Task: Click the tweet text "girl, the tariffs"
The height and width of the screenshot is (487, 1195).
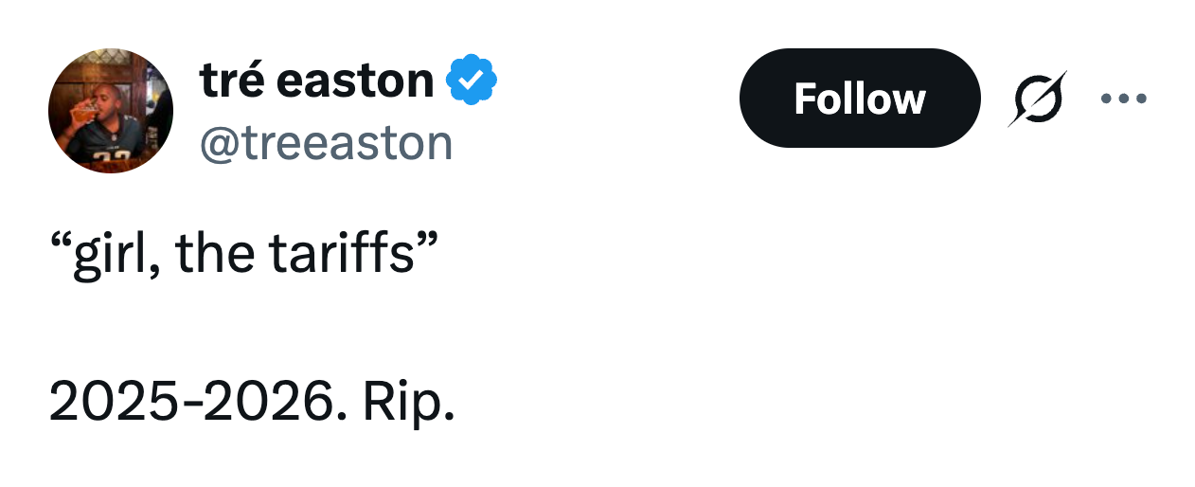Action: pyautogui.click(x=243, y=254)
